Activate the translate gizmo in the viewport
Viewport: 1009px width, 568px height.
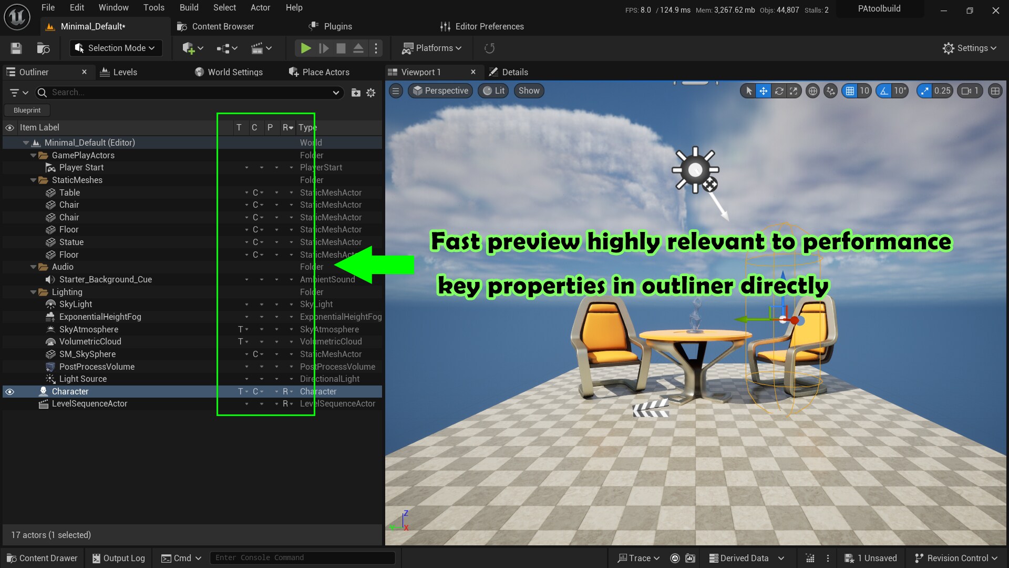pos(763,90)
